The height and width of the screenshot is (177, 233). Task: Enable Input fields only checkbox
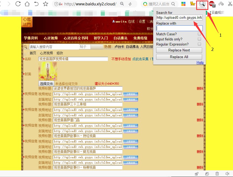[x=199, y=39]
